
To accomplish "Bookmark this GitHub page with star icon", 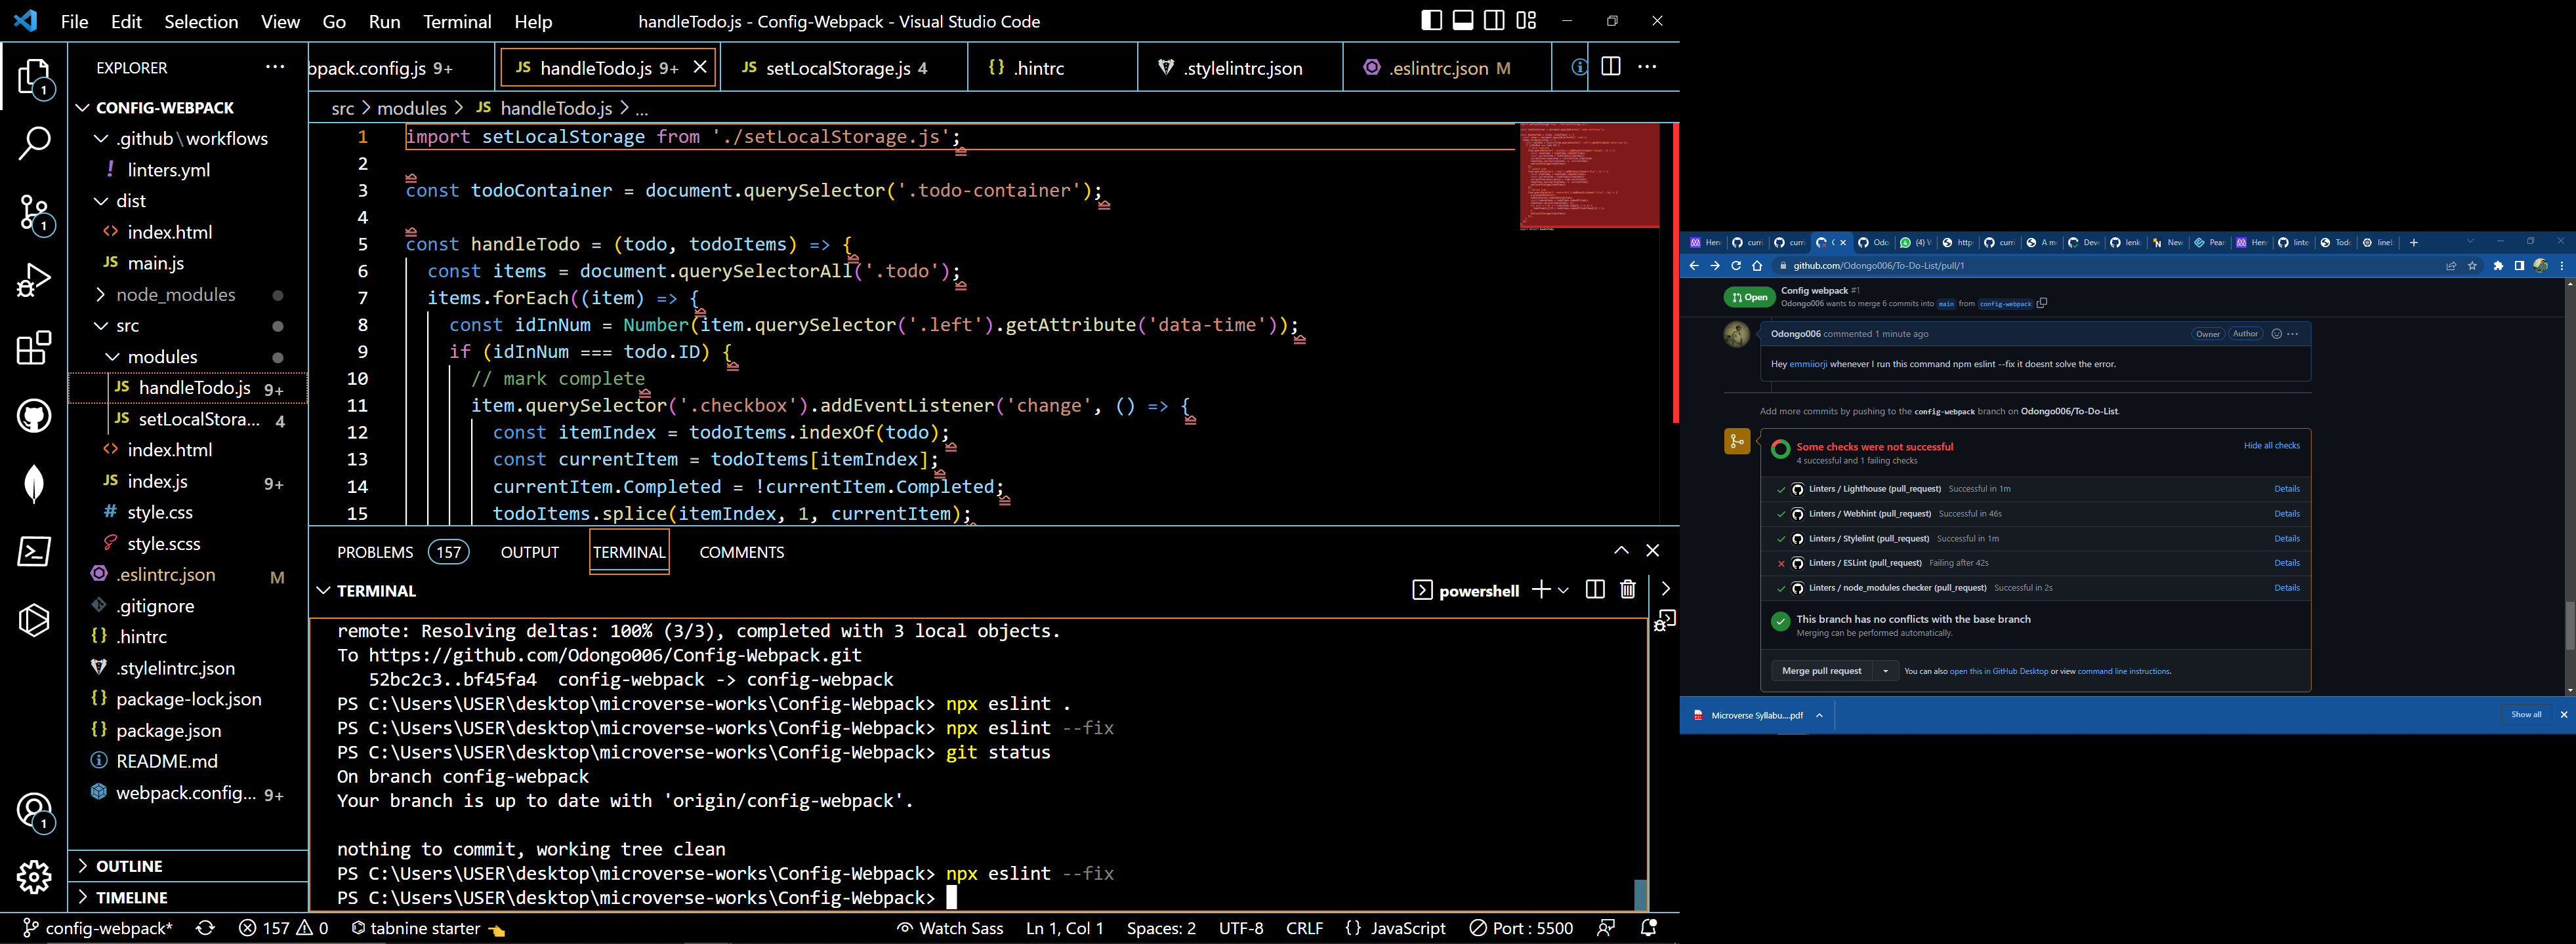I will [x=2473, y=265].
